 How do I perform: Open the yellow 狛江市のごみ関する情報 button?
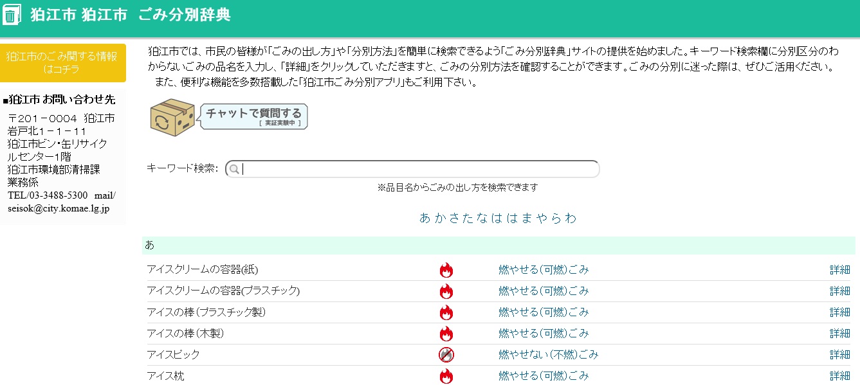pyautogui.click(x=62, y=63)
